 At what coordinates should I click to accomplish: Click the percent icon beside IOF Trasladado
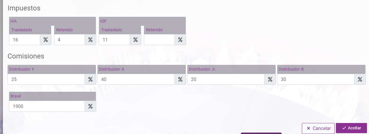[136, 40]
